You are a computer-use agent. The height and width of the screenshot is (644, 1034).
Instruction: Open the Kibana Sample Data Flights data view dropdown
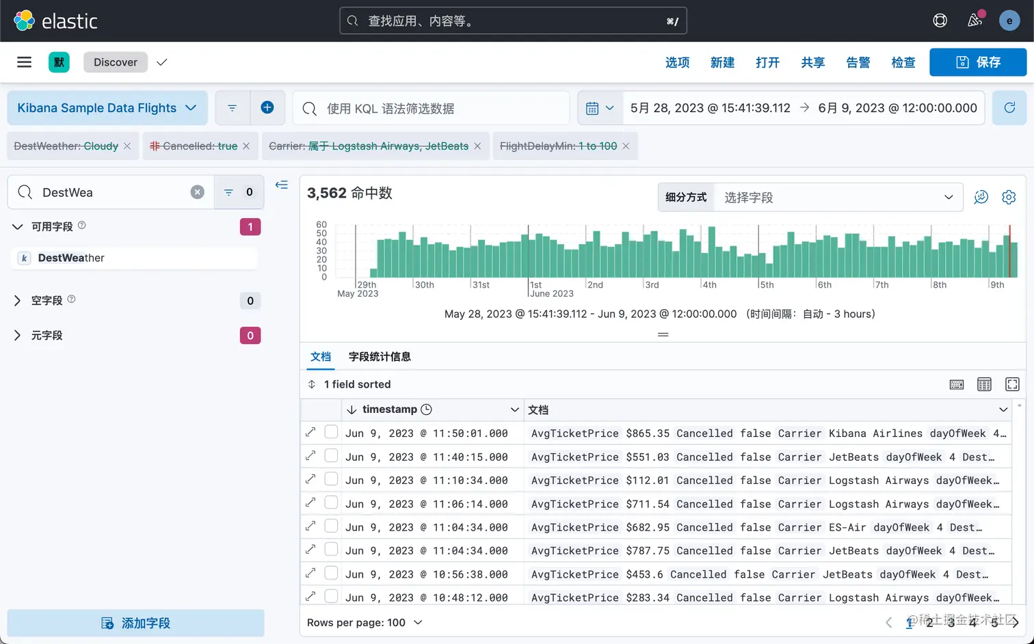[x=107, y=108]
